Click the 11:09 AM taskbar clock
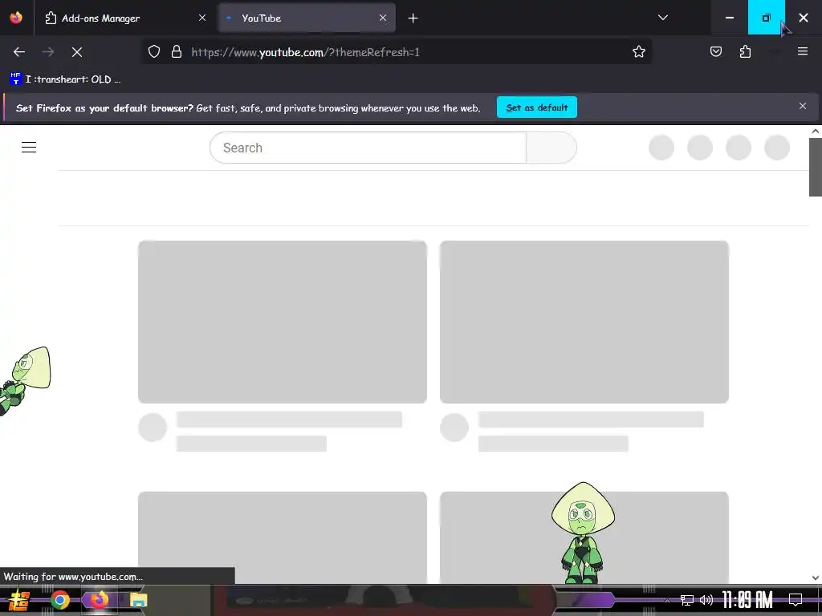The image size is (822, 616). click(747, 600)
